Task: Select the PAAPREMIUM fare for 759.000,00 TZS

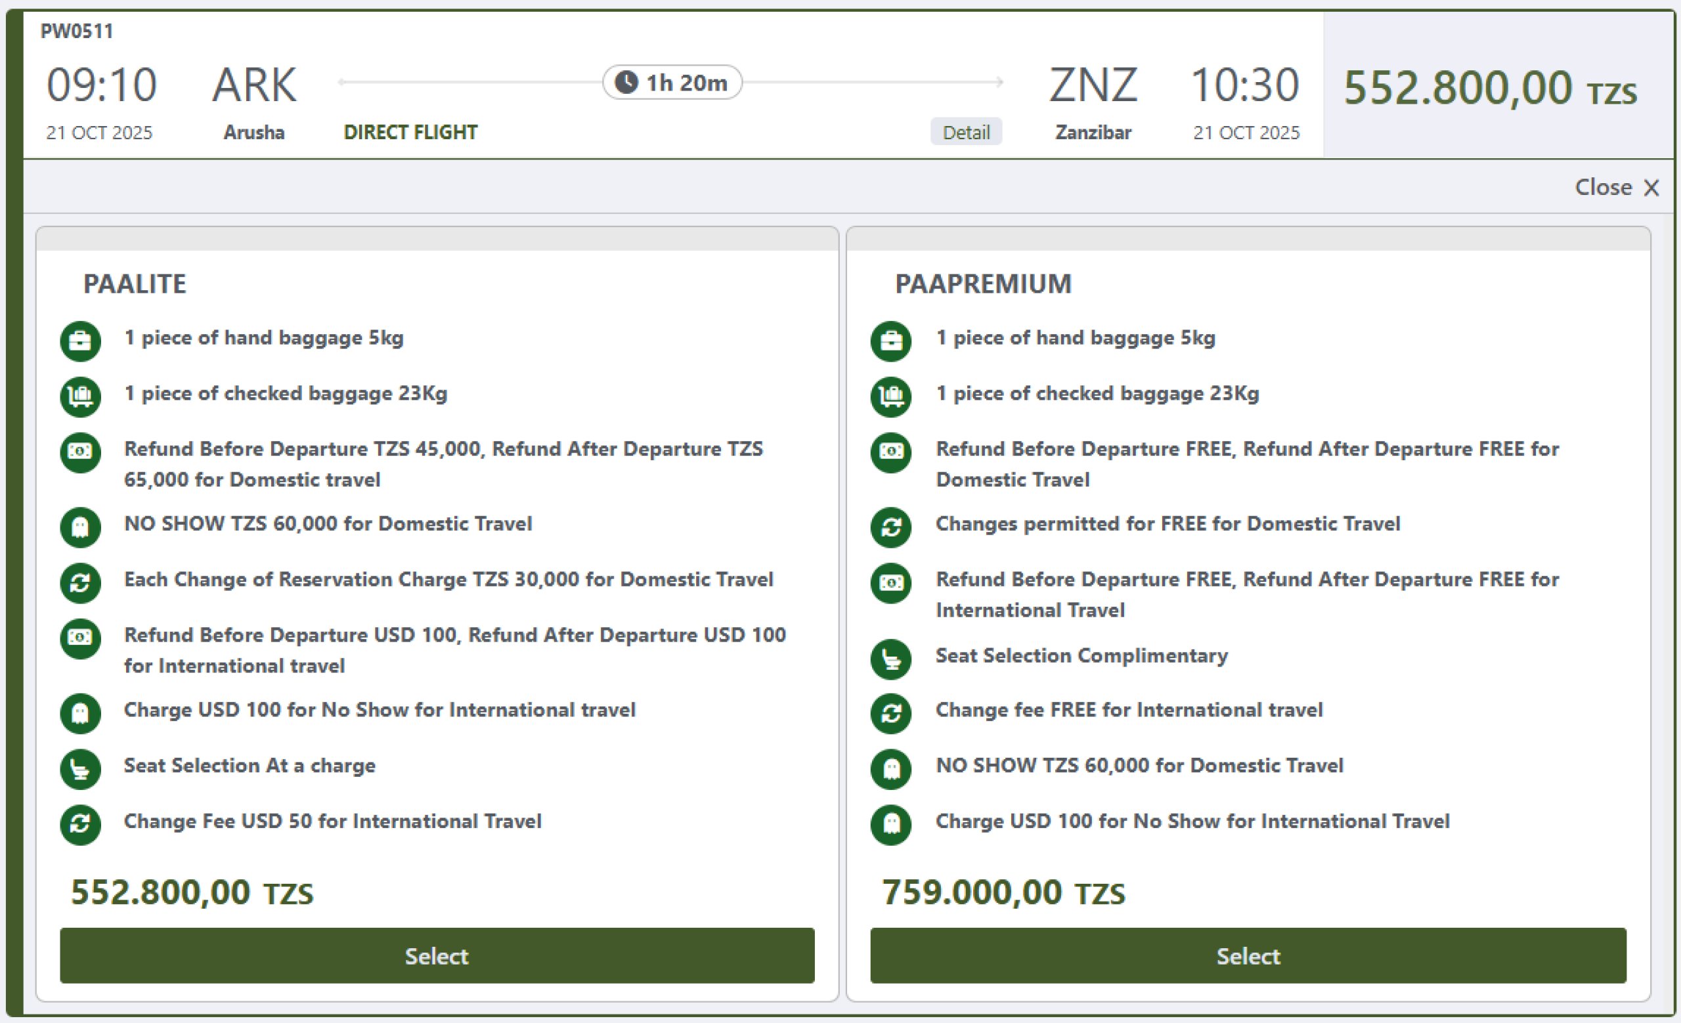Action: 1248,955
